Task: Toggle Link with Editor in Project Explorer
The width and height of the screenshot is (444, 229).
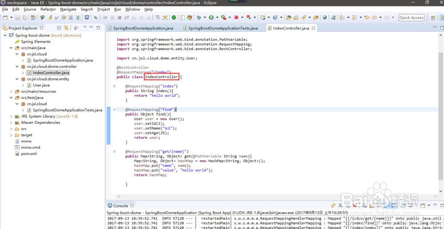Action: click(66, 28)
